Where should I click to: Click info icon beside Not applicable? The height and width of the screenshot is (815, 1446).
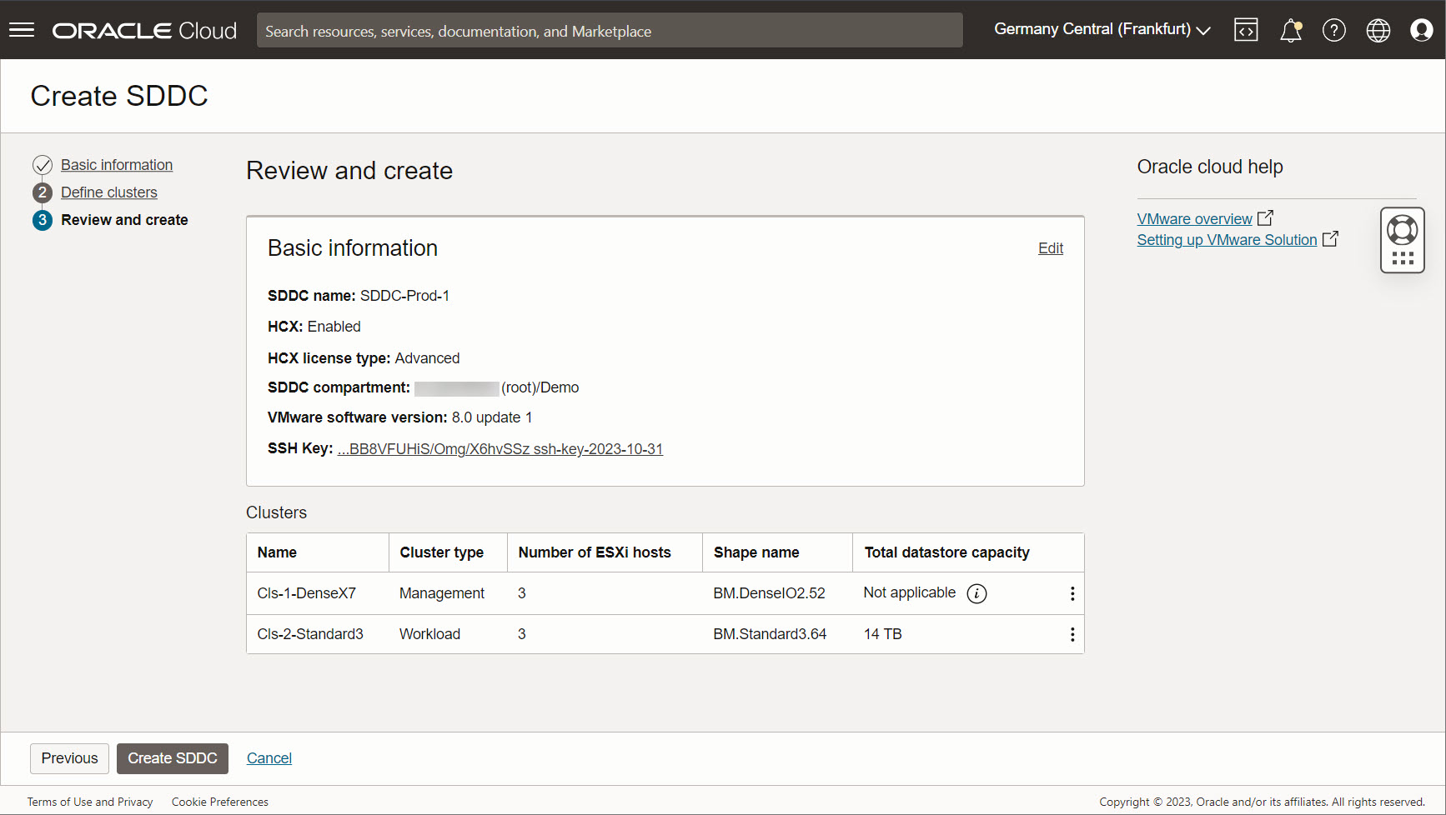pyautogui.click(x=977, y=593)
